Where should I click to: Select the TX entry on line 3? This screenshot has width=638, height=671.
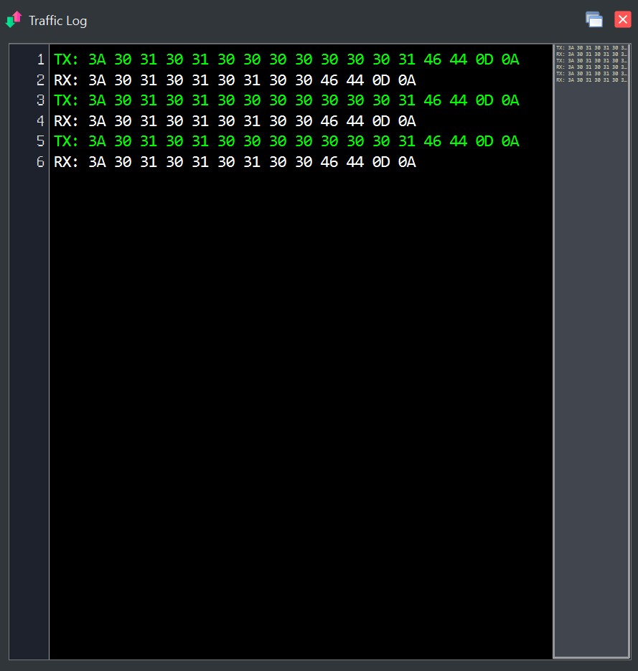[287, 100]
